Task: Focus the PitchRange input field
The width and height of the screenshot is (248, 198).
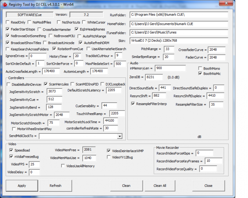Action: [169, 49]
